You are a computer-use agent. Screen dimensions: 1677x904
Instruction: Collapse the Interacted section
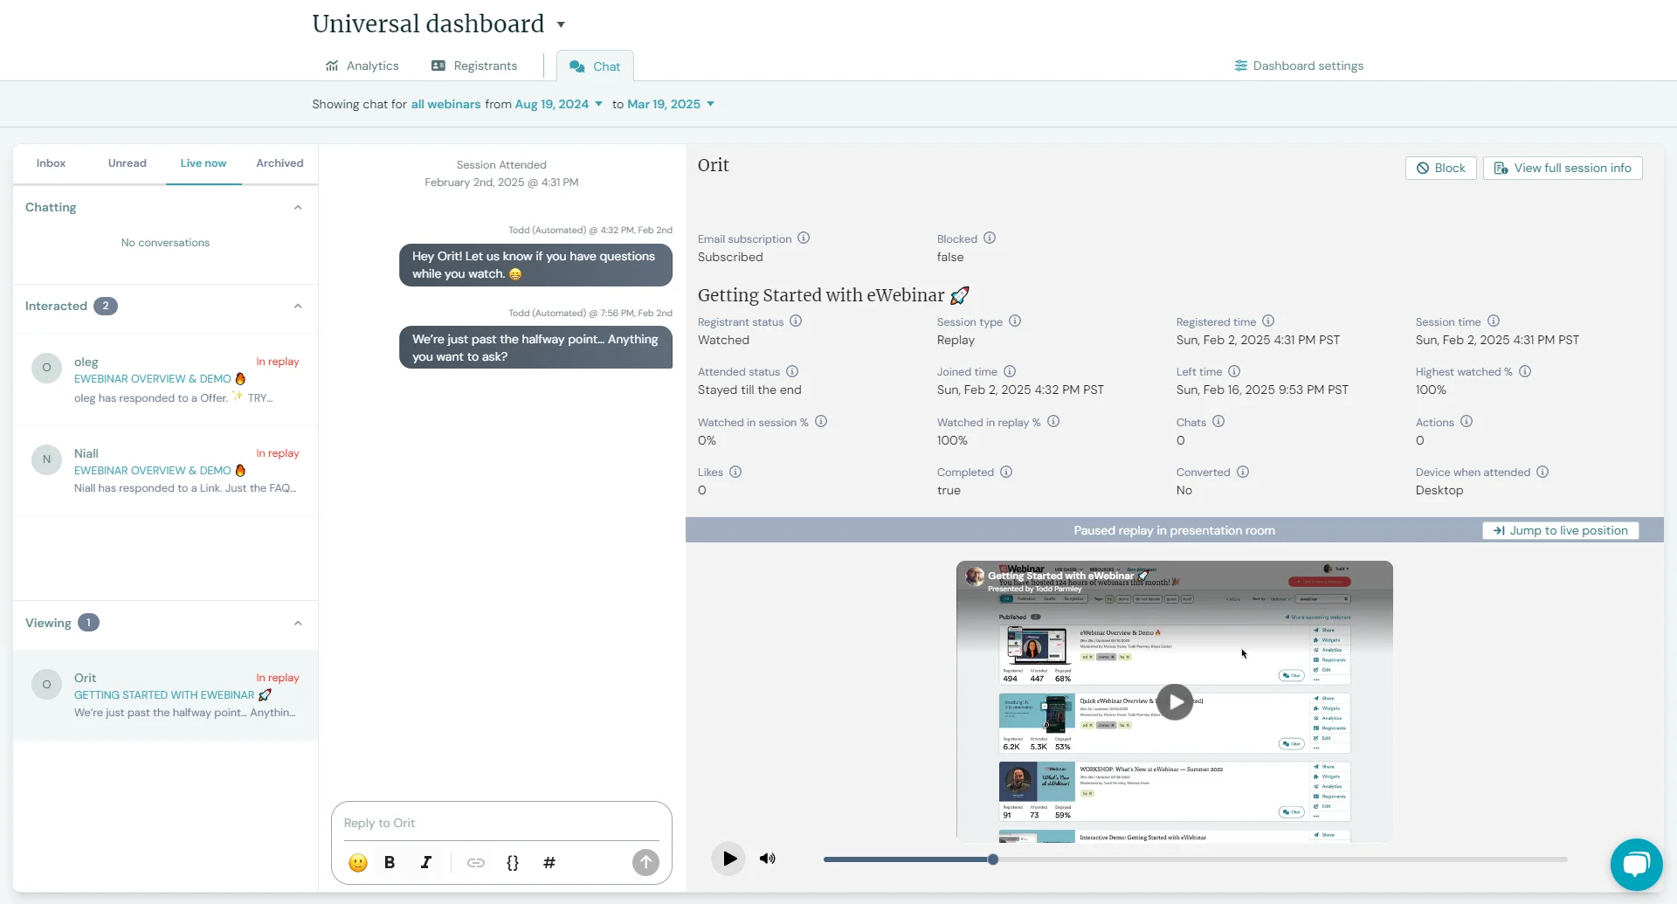click(x=298, y=306)
